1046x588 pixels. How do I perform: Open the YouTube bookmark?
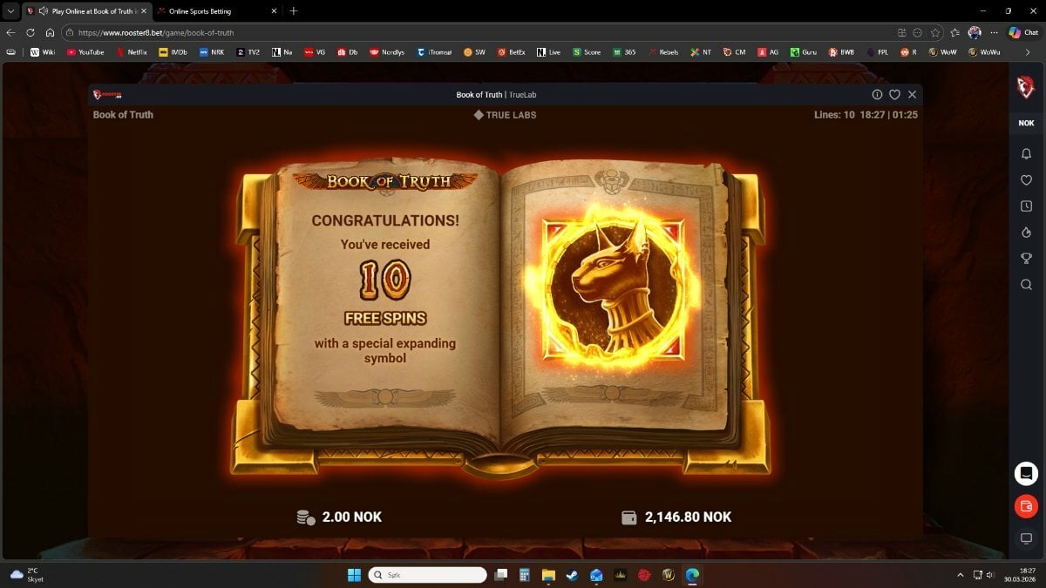coord(85,52)
